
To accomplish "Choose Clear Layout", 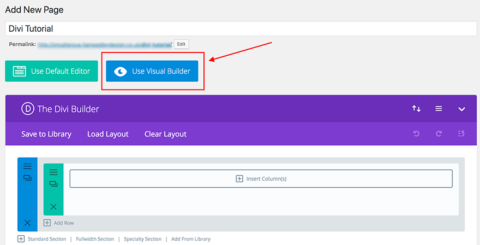I will click(x=165, y=134).
